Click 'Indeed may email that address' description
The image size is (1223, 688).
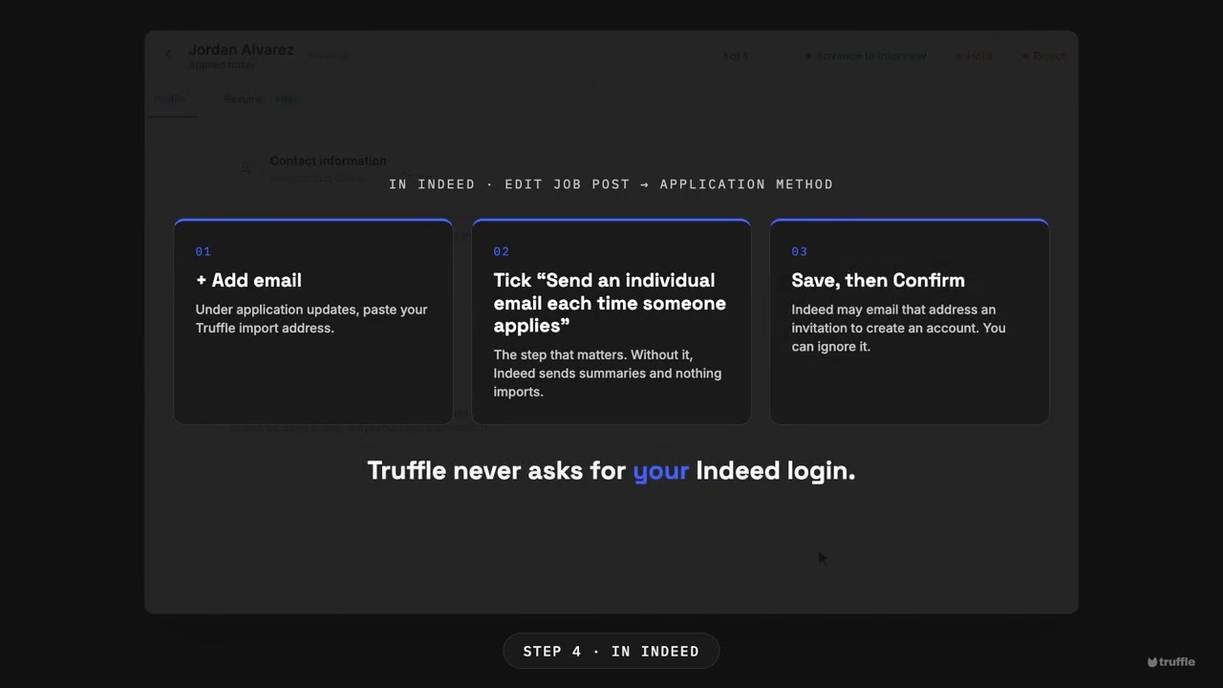pos(898,328)
